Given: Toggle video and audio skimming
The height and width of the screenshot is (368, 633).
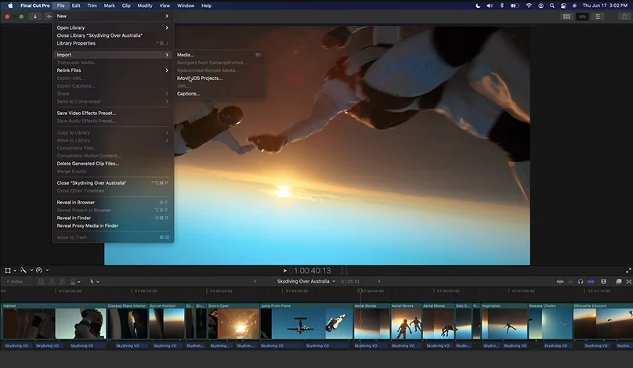Looking at the screenshot, I should click(x=559, y=282).
